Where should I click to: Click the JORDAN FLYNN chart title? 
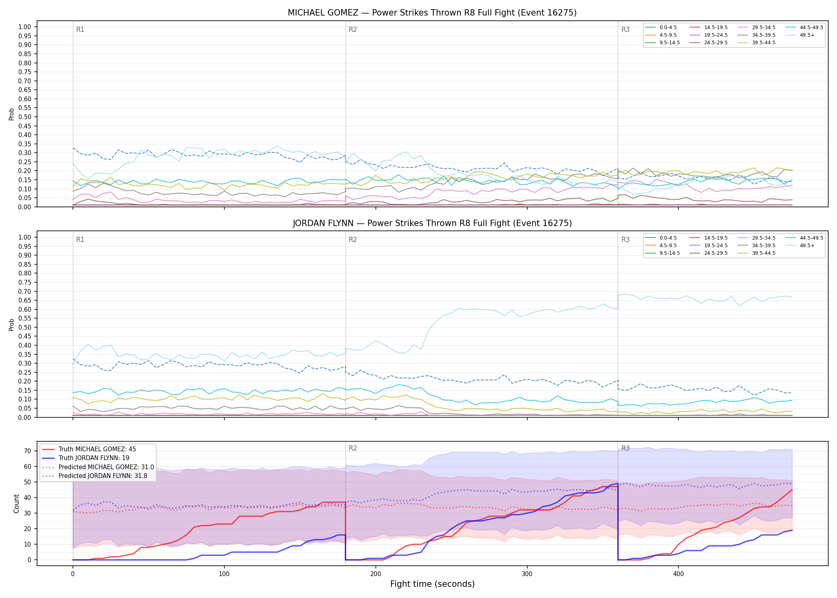432,223
